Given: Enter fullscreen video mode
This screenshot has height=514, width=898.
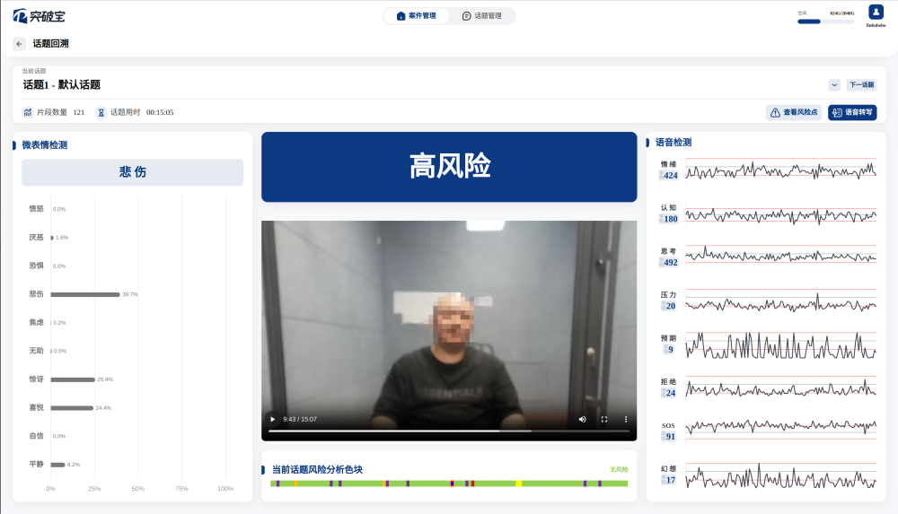Looking at the screenshot, I should [x=604, y=419].
